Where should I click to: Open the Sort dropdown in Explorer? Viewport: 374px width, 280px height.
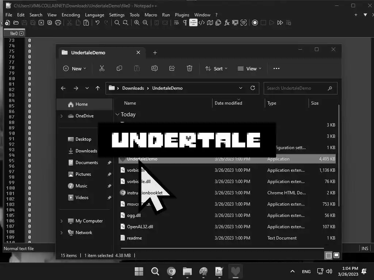216,69
